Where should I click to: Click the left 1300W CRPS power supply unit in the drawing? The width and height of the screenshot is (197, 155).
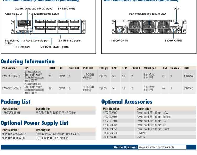120,29
